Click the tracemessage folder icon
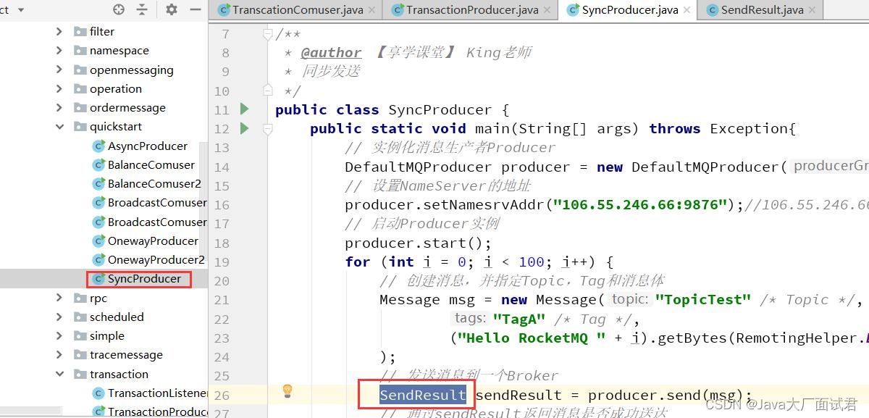Screen dimensions: 869x418 click(80, 355)
